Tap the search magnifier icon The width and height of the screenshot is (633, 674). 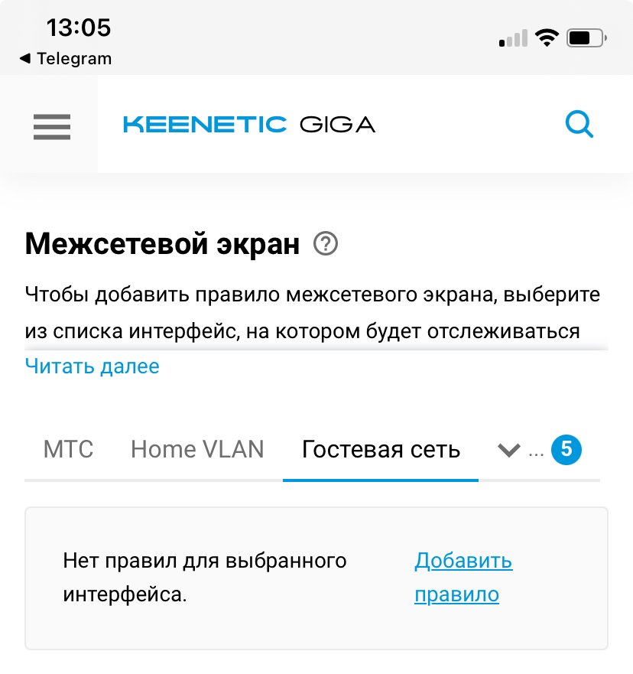click(579, 124)
